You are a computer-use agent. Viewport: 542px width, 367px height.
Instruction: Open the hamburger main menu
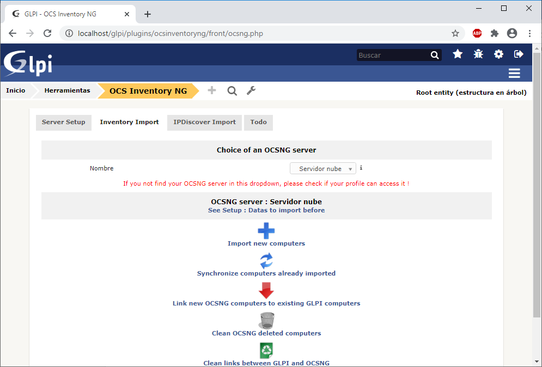click(x=514, y=74)
